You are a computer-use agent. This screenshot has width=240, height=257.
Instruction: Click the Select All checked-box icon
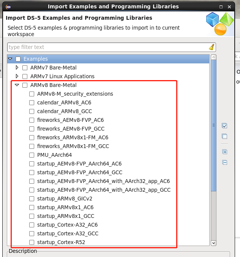[224, 126]
